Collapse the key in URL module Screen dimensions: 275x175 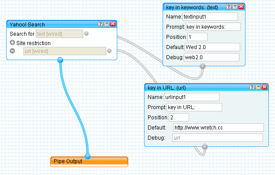[258, 87]
